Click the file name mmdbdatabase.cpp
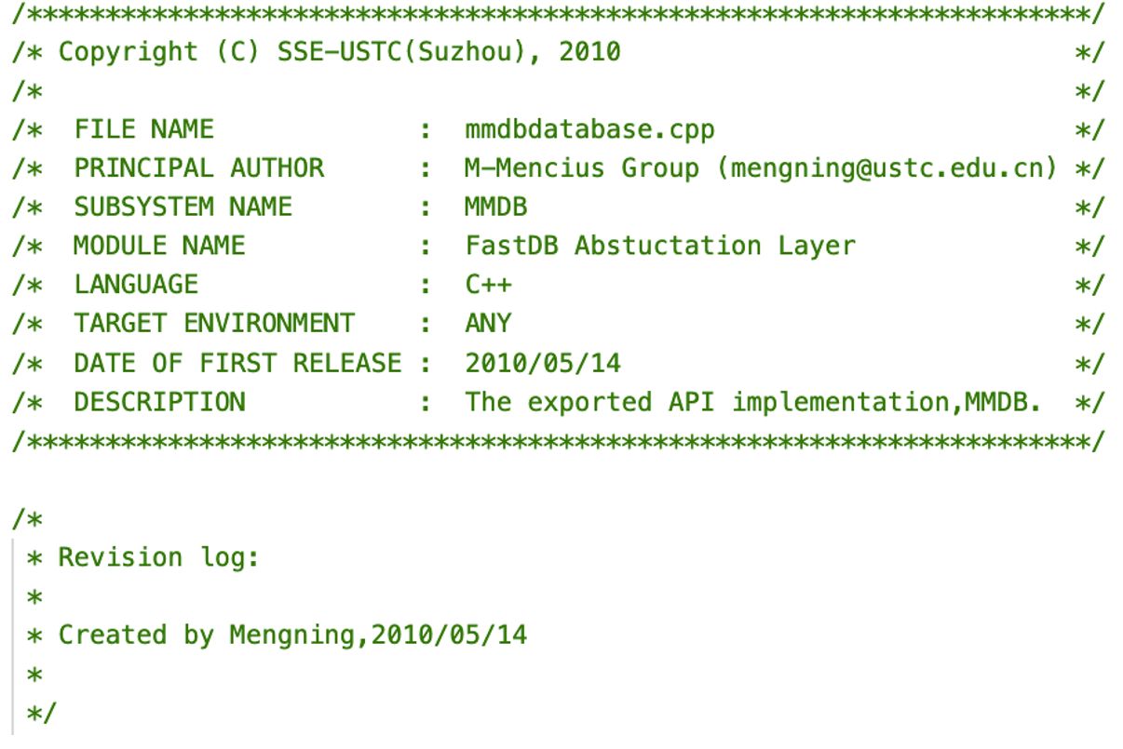This screenshot has width=1123, height=749. pyautogui.click(x=589, y=129)
